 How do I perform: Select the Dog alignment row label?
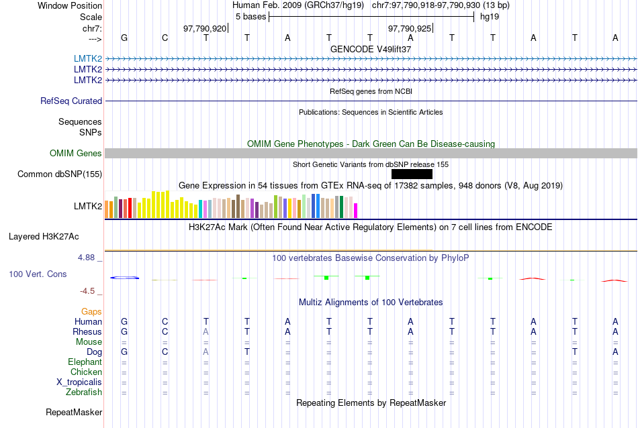(95, 352)
